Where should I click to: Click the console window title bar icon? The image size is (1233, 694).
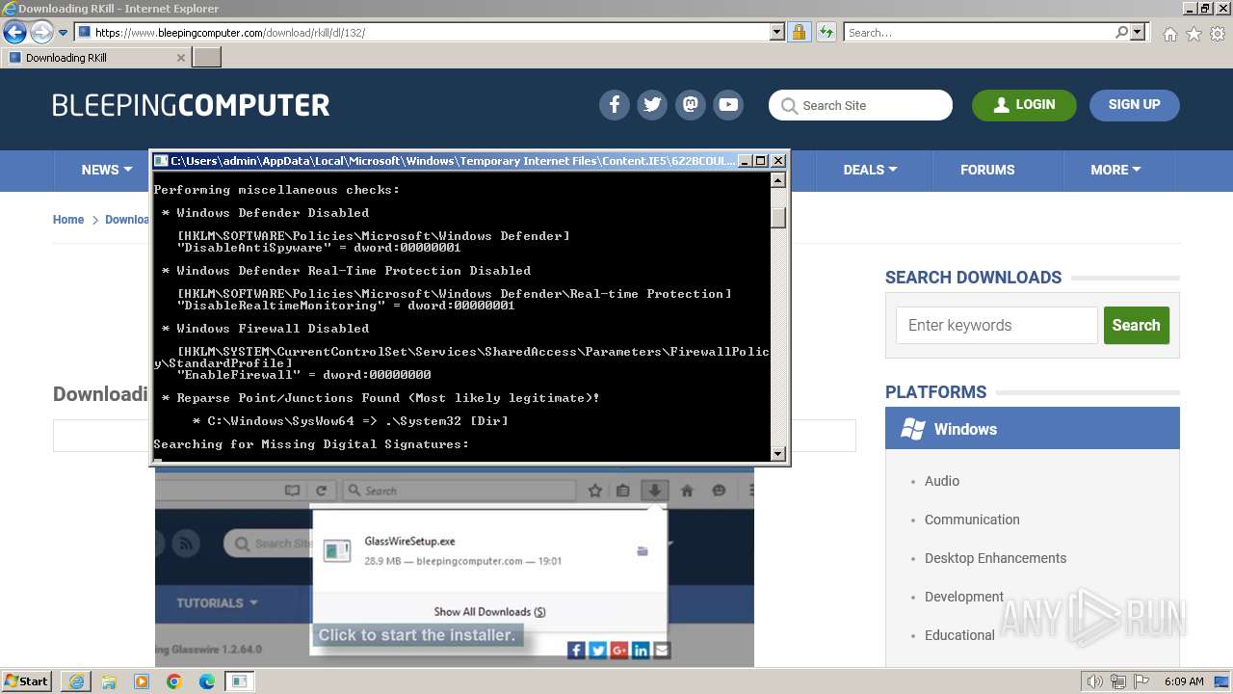click(162, 161)
